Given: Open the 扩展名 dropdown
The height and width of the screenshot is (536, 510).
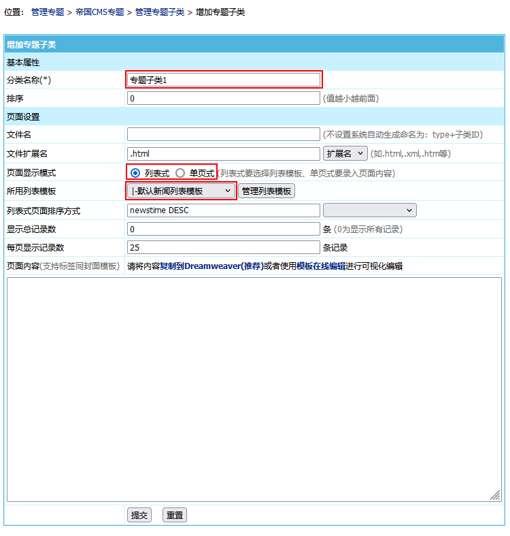Looking at the screenshot, I should 345,154.
